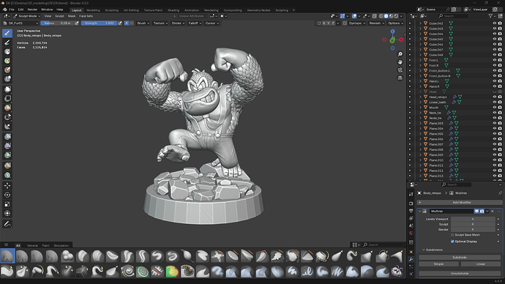Open the Face Sets menu
Screen dimensions: 505x284
click(86, 16)
